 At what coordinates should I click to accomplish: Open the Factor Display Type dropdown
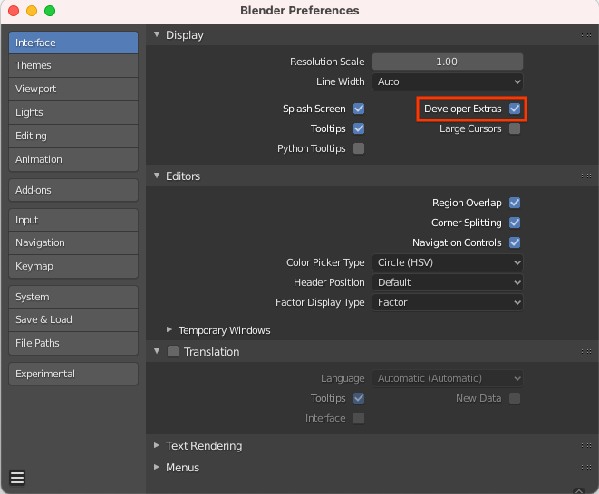pyautogui.click(x=448, y=302)
